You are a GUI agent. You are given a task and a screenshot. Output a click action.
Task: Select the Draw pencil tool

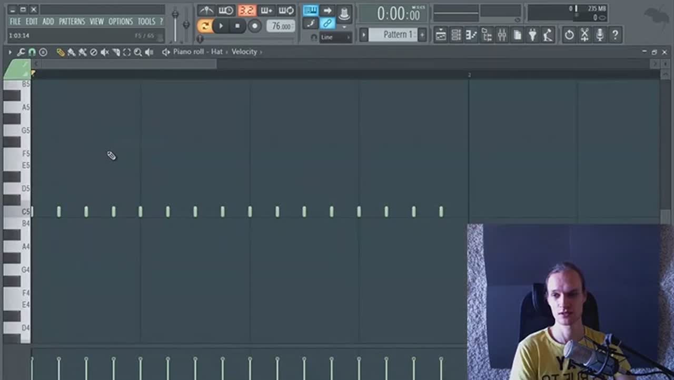click(61, 52)
